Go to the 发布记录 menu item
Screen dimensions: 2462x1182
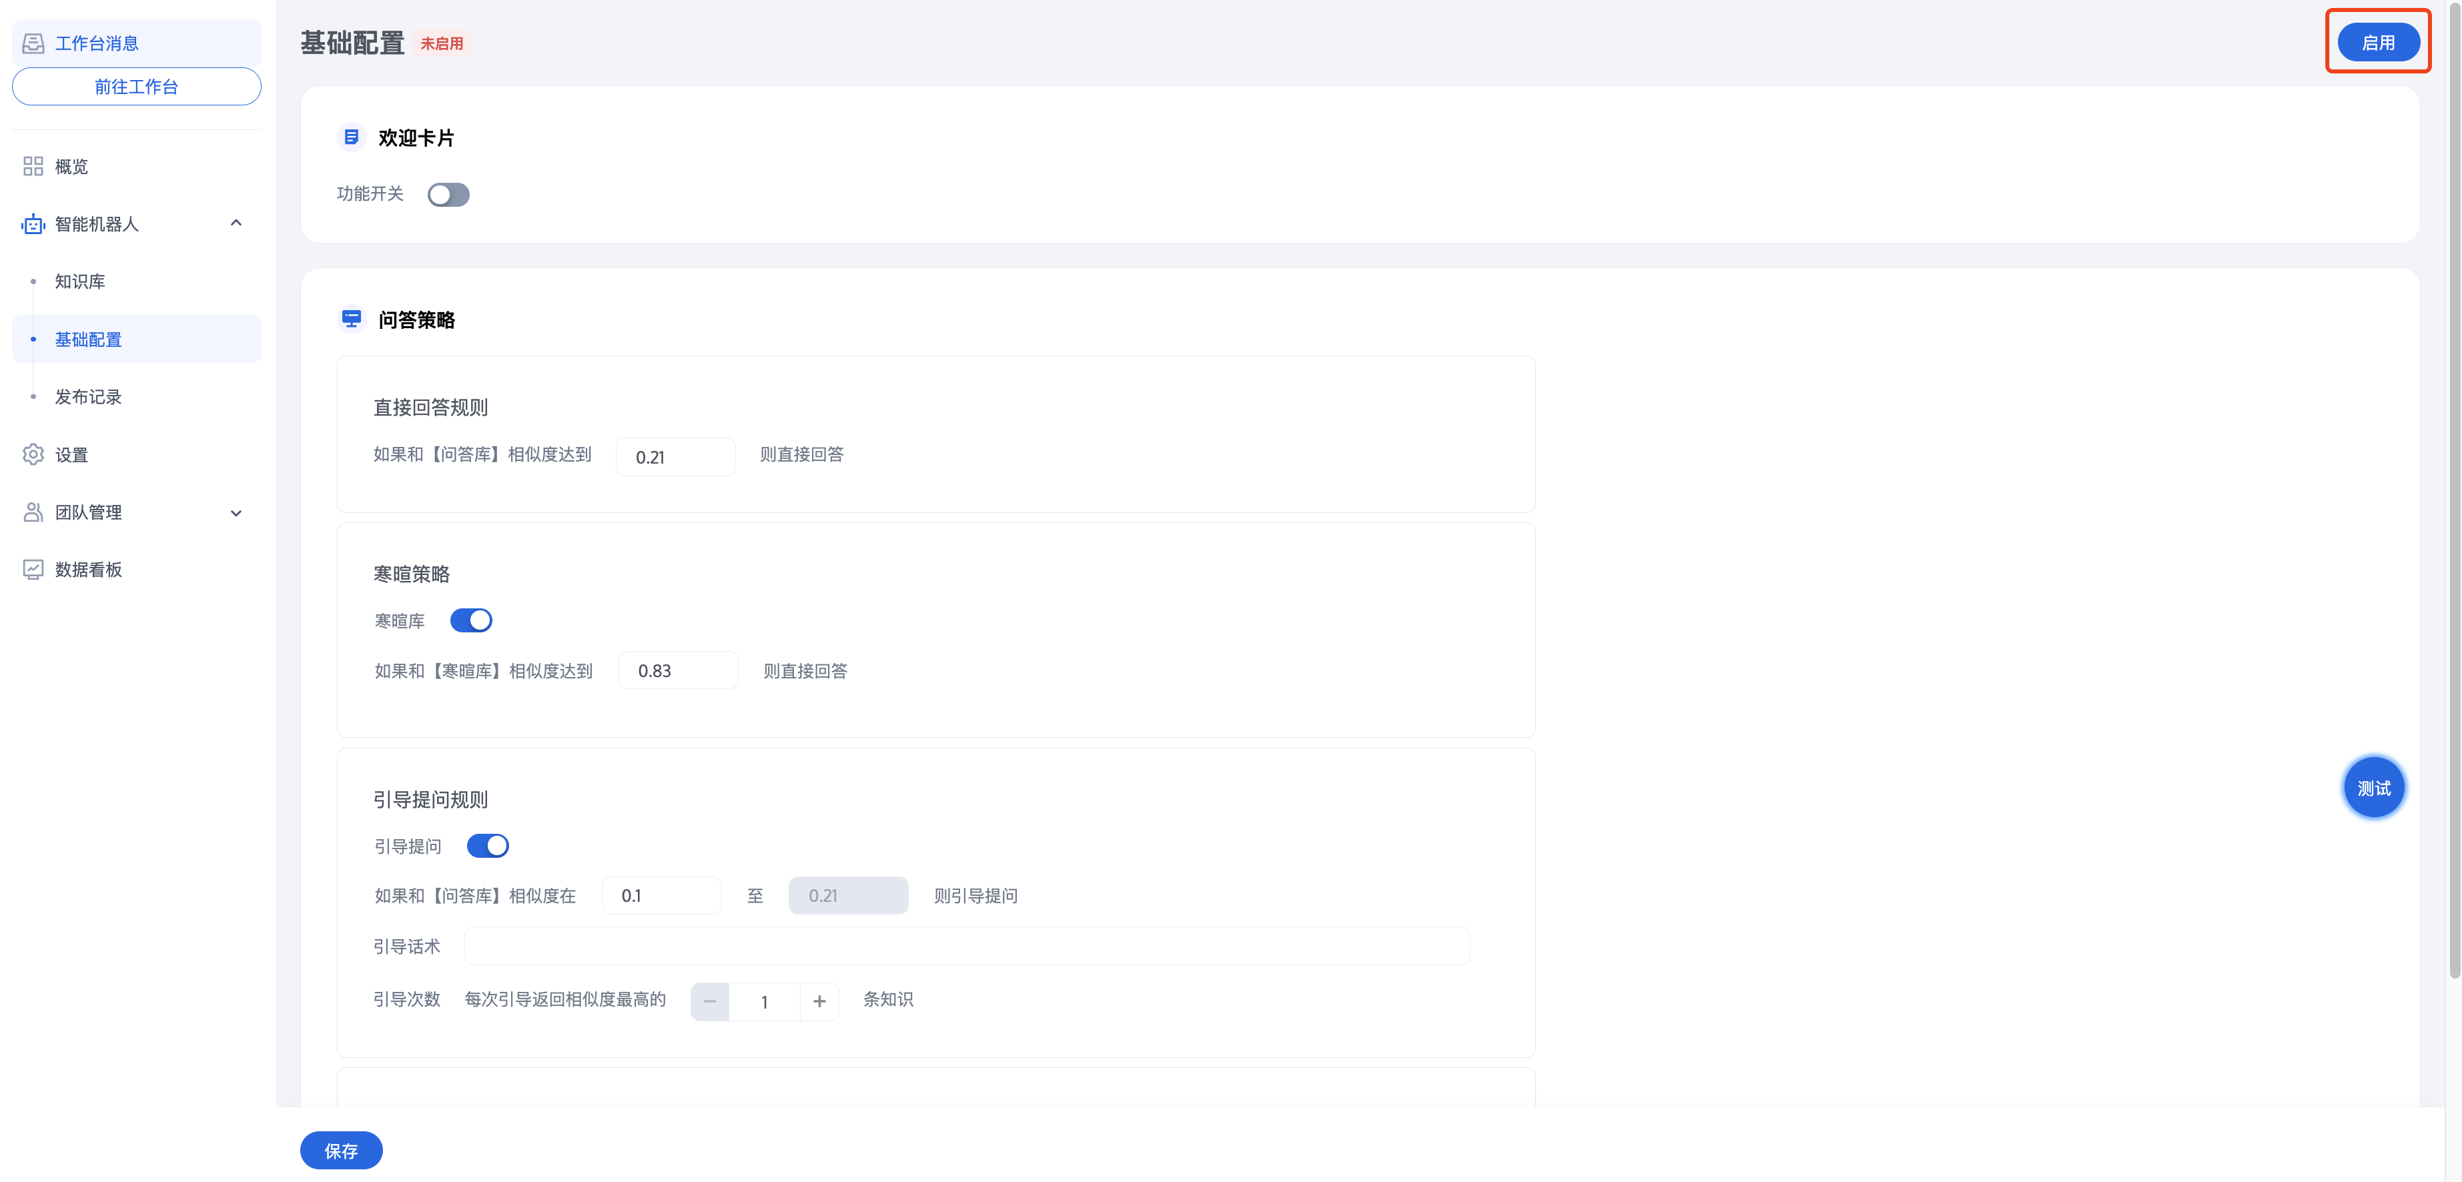coord(88,396)
